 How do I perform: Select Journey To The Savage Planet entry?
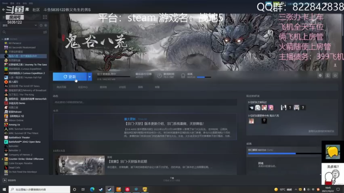click(28, 65)
